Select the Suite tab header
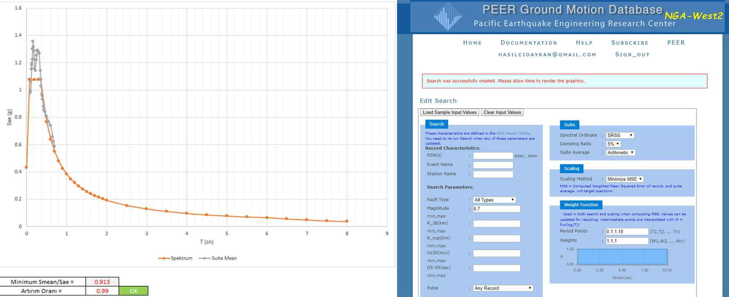The height and width of the screenshot is (297, 729). coord(569,125)
